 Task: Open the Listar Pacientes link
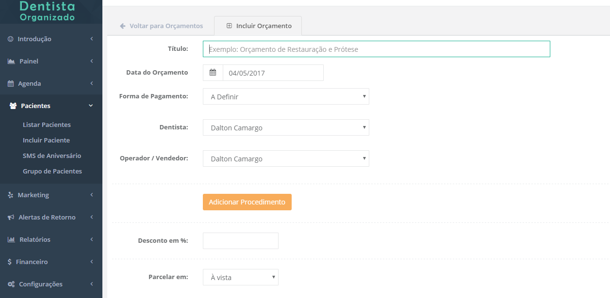click(x=47, y=125)
